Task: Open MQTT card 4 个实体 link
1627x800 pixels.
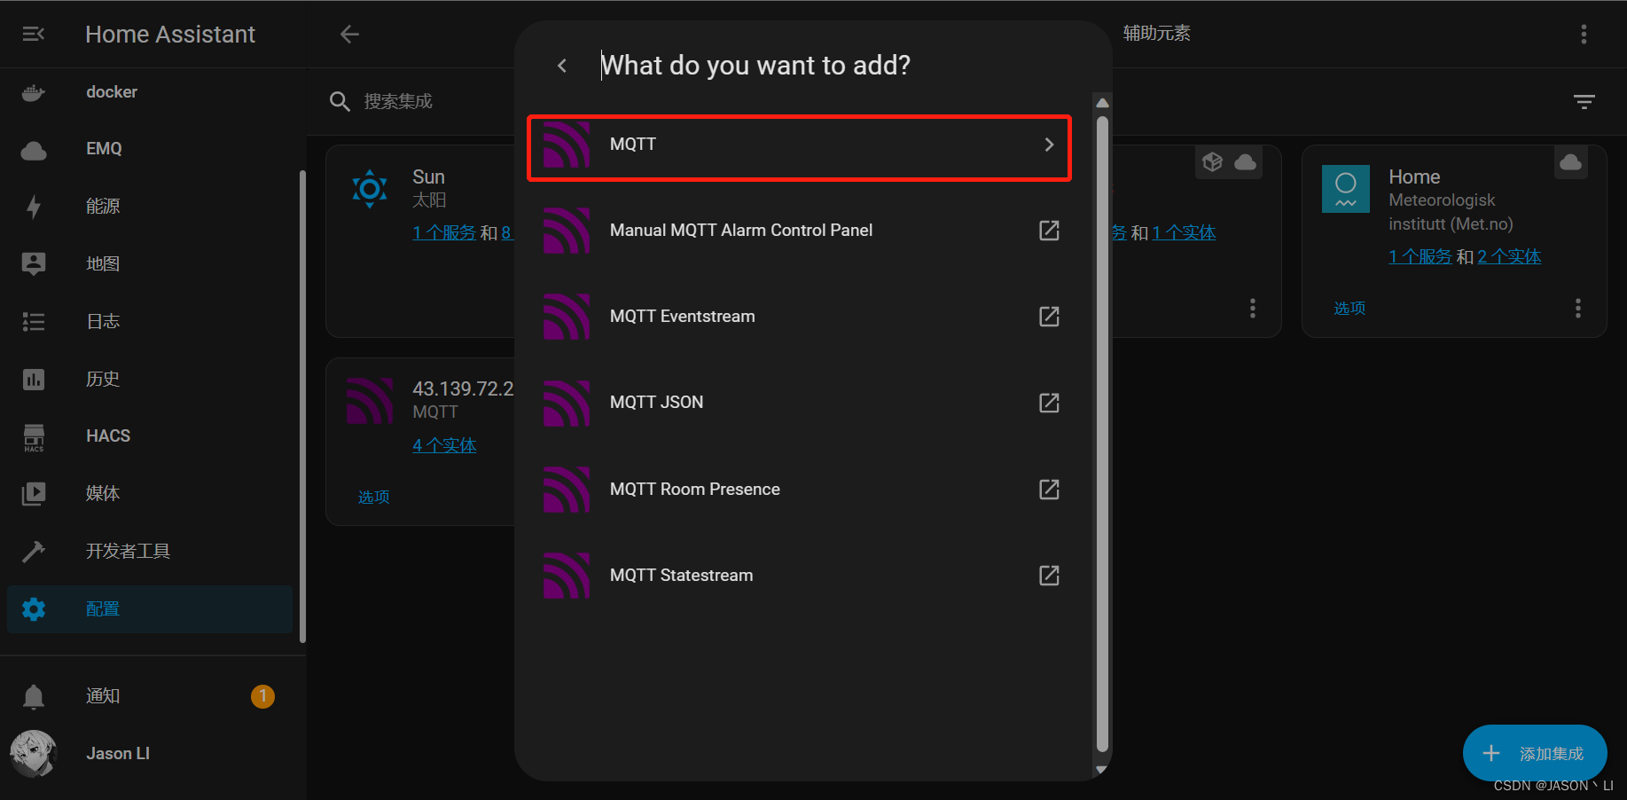Action: point(444,445)
